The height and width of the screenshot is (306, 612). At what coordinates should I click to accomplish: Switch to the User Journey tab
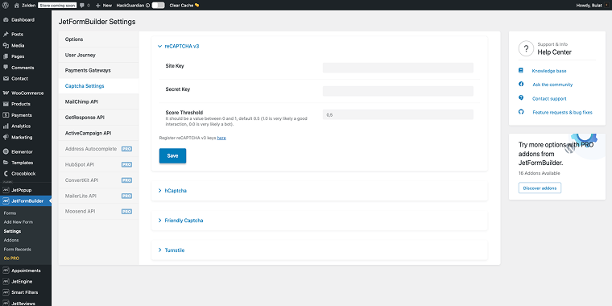tap(99, 55)
